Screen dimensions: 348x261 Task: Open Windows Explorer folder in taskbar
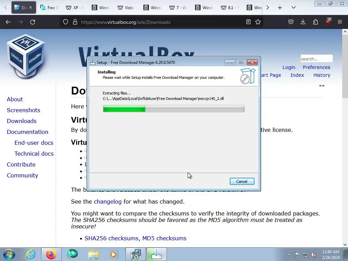[x=93, y=254]
